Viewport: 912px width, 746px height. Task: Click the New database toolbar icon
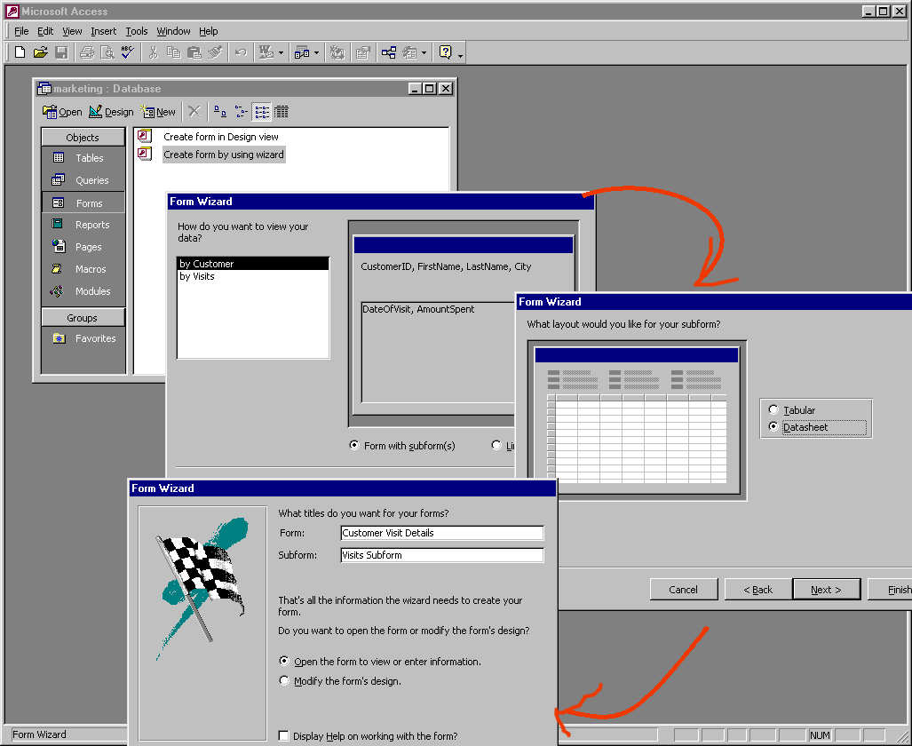coord(20,52)
